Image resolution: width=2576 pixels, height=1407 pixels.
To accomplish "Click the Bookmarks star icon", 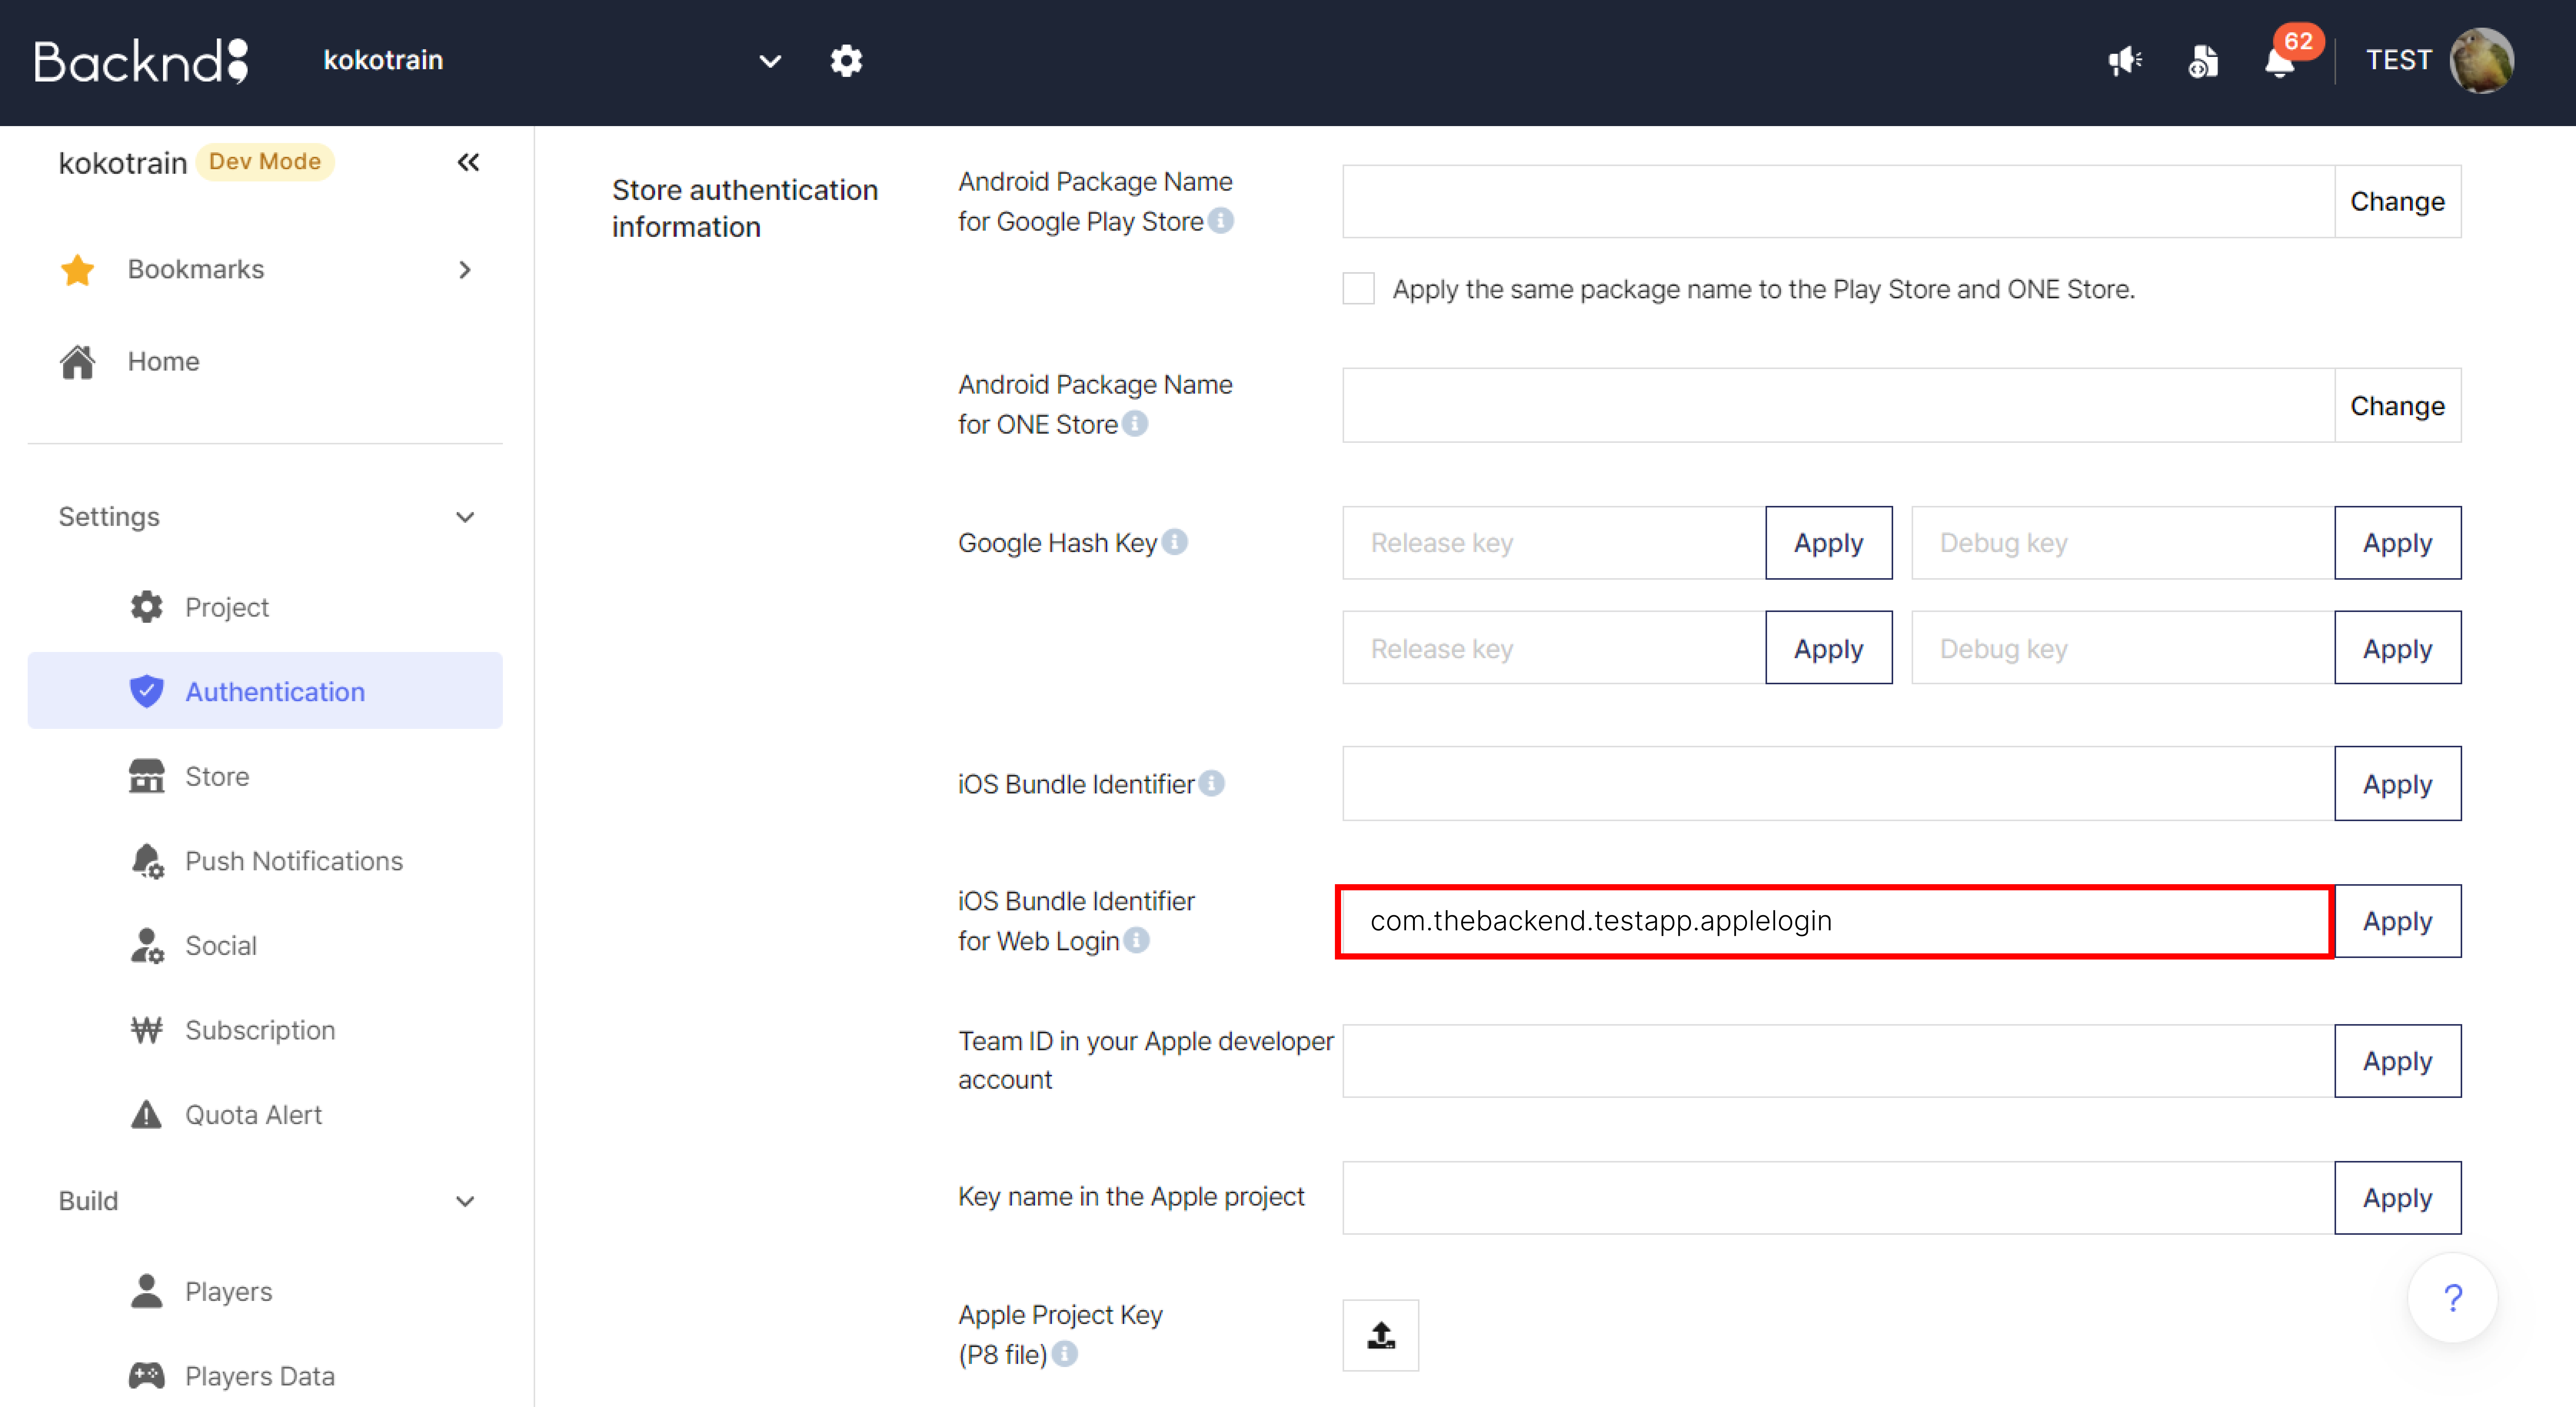I will point(77,270).
